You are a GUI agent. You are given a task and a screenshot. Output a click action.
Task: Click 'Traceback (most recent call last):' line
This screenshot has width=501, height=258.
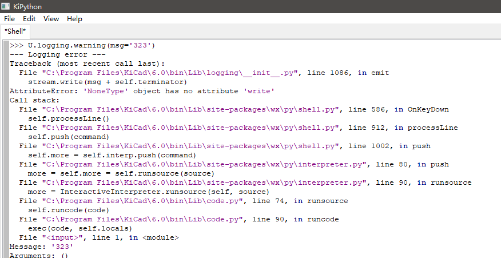pyautogui.click(x=87, y=63)
